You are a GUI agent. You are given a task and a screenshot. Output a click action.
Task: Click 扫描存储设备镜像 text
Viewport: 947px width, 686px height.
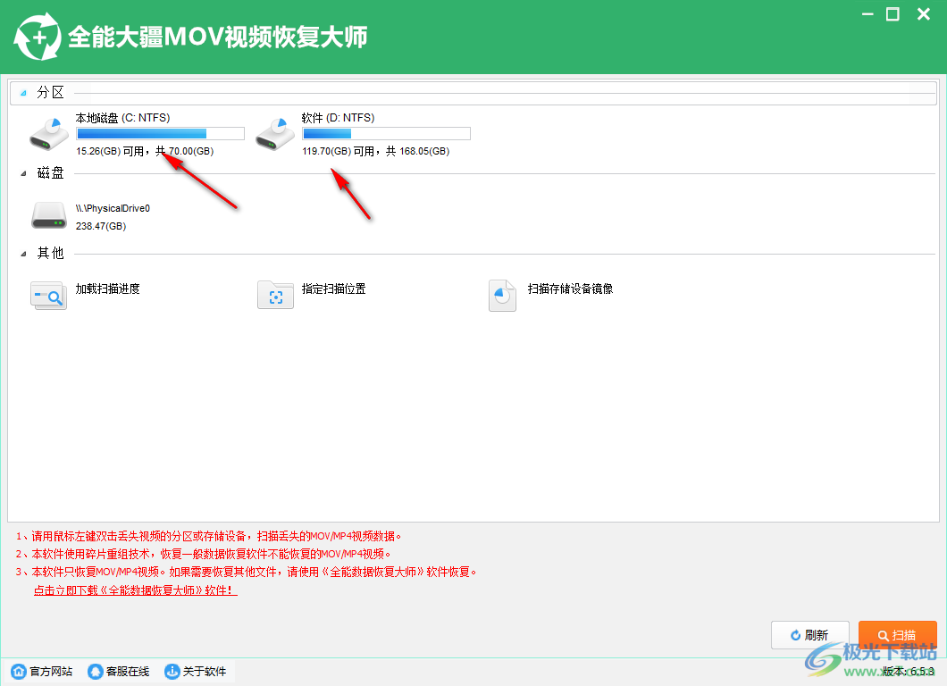tap(570, 289)
